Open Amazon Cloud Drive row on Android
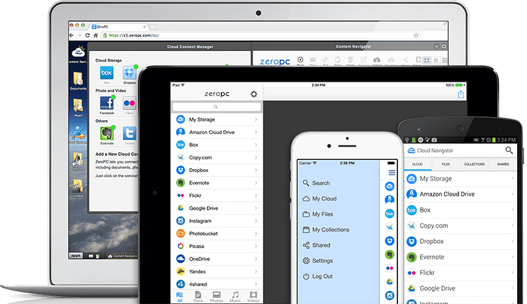 [x=461, y=194]
